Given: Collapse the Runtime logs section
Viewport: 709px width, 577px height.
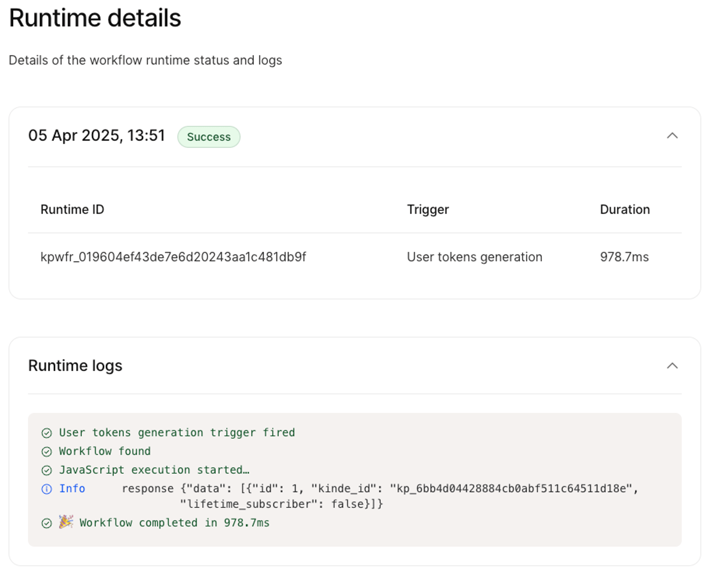Looking at the screenshot, I should click(x=672, y=366).
